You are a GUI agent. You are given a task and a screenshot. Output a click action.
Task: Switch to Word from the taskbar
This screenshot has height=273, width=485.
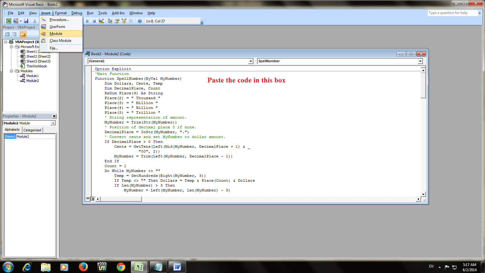[x=177, y=267]
